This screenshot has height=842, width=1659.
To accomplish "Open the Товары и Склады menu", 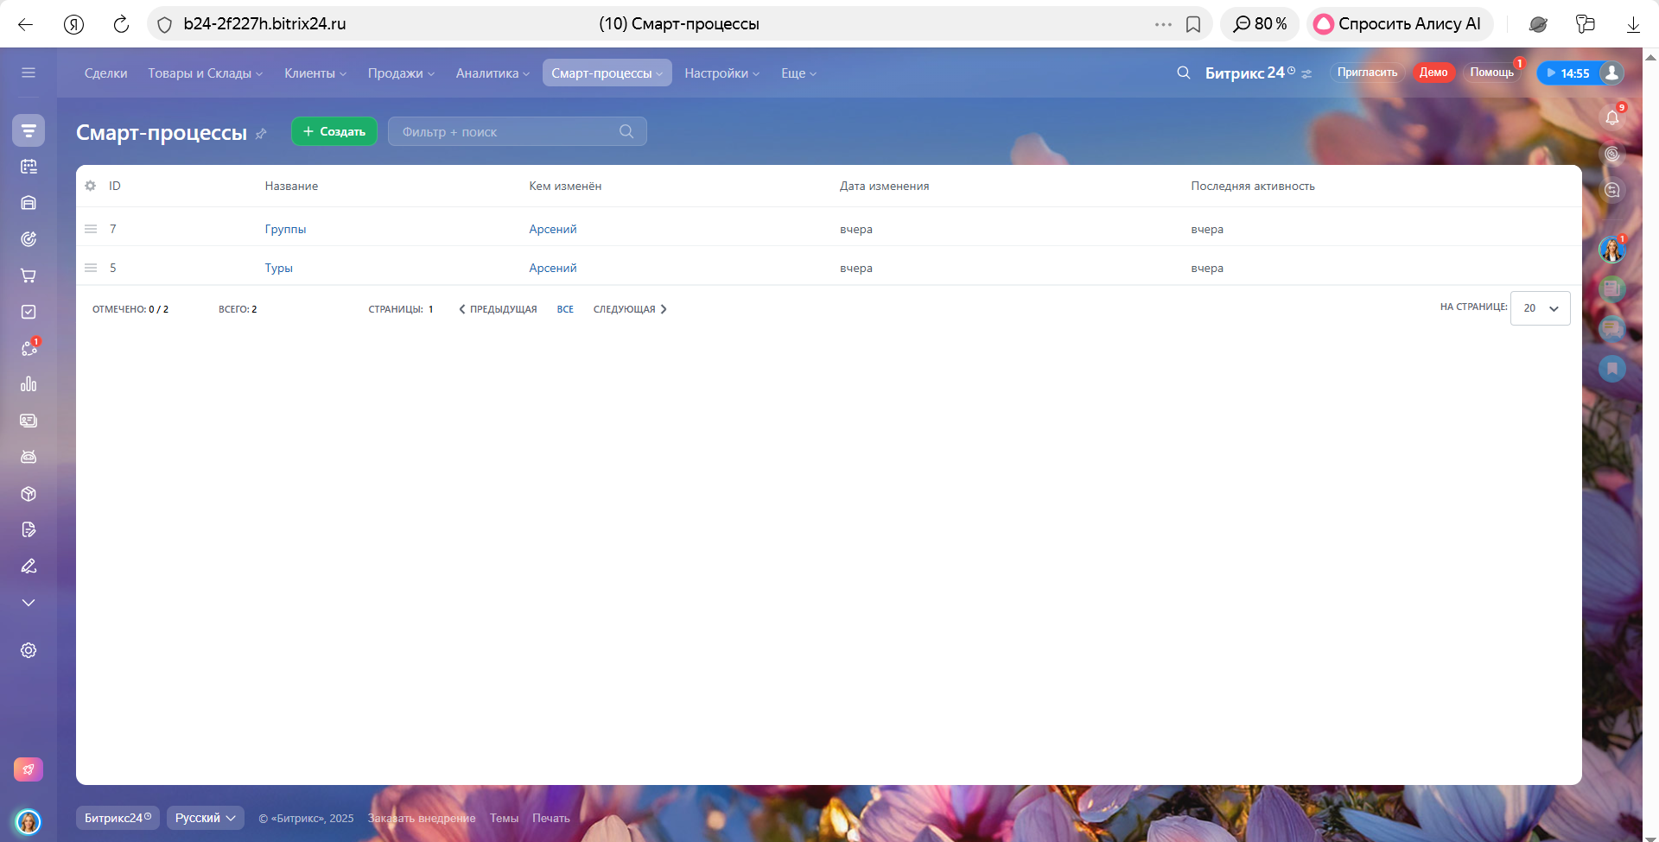I will (x=205, y=73).
